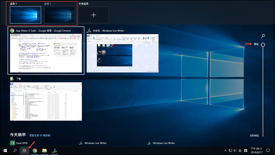Open Windows Live Writer from the taskbar
Image resolution: width=275 pixels, height=155 pixels.
point(54,151)
